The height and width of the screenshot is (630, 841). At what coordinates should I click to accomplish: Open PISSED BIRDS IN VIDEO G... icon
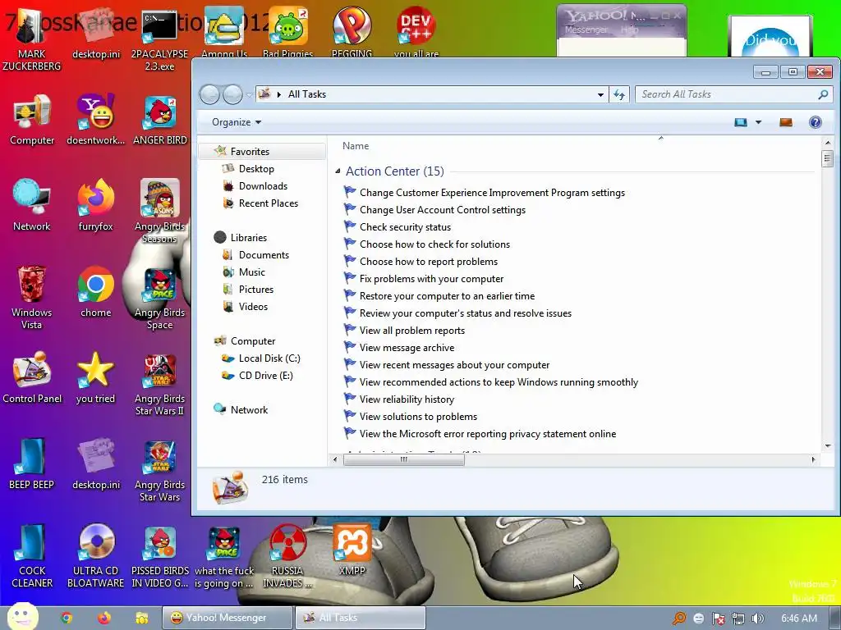click(160, 556)
